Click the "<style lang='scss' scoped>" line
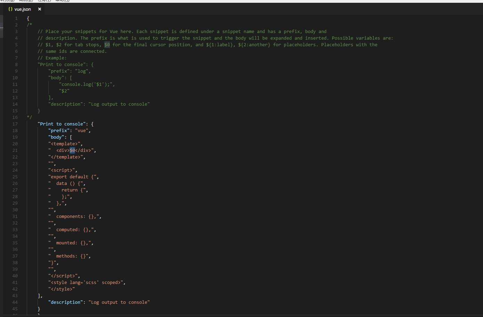 click(x=87, y=283)
